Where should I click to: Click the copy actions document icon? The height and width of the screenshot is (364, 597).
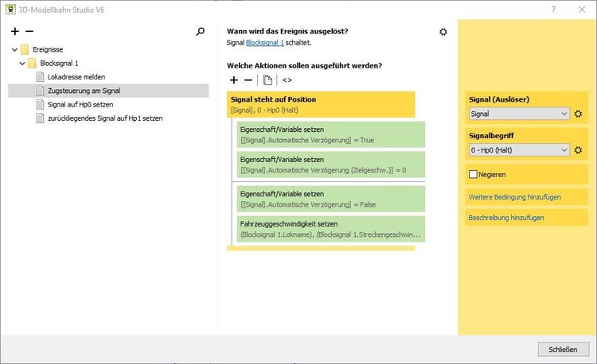point(268,80)
